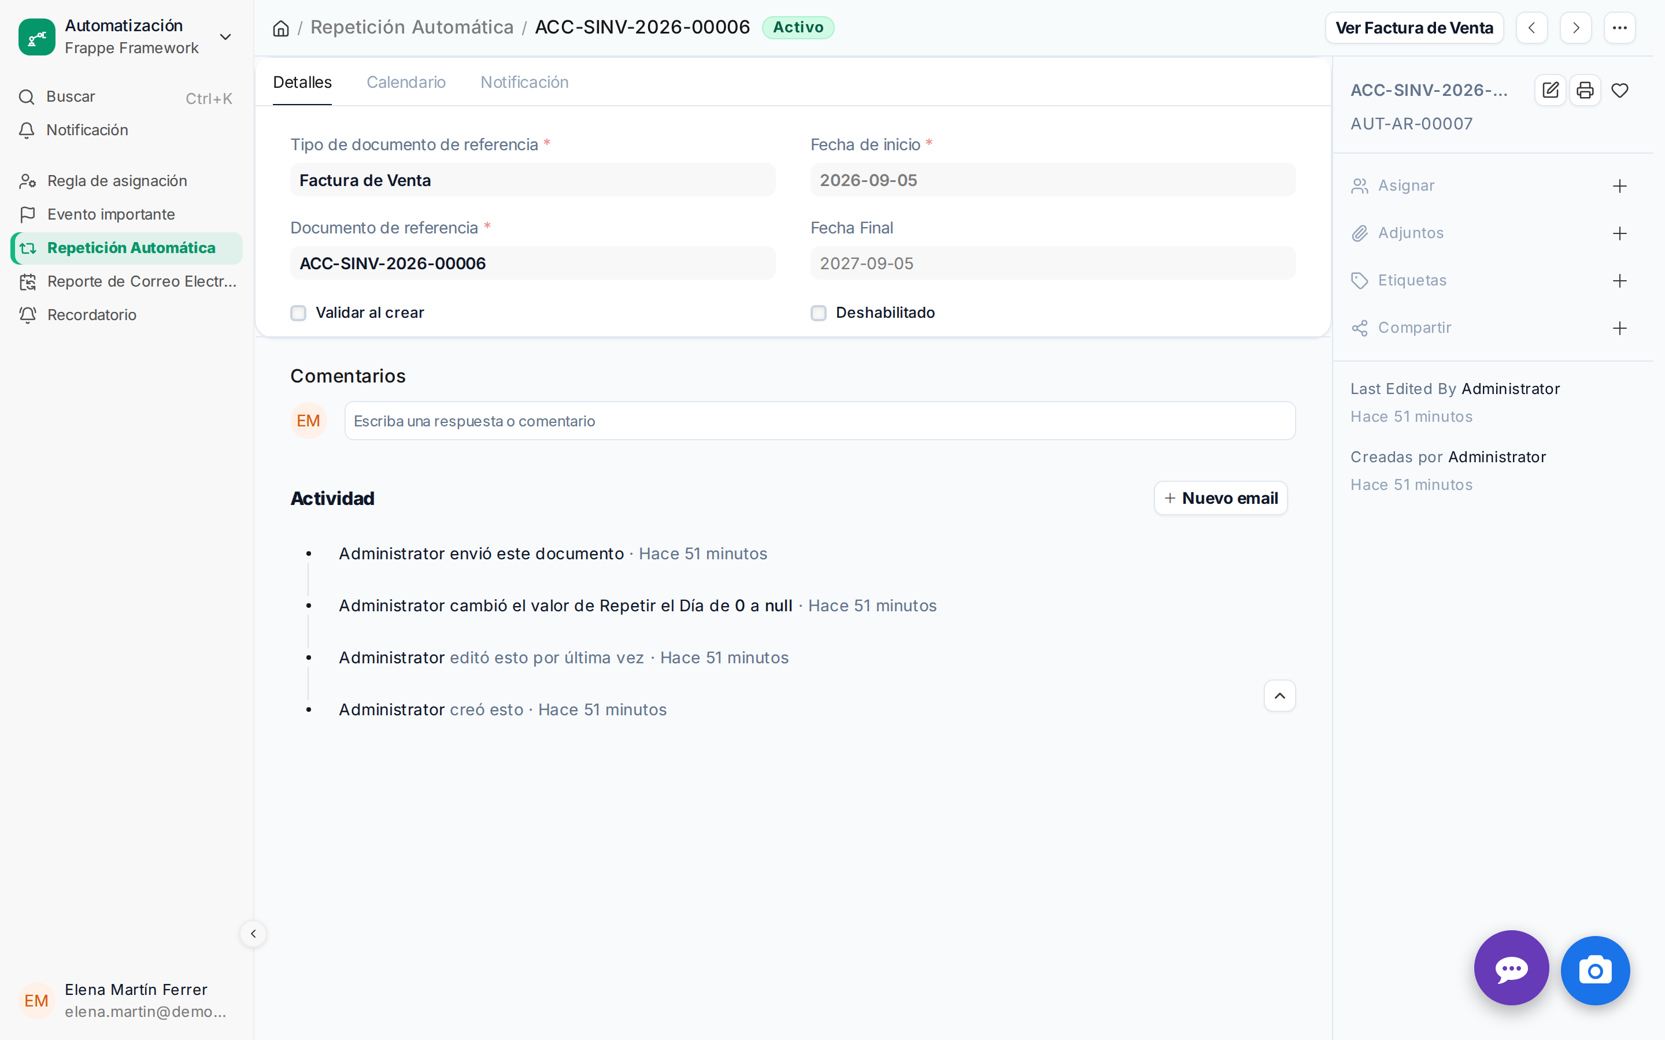Screen dimensions: 1665x1040
Task: Click the AUT-AR-00007 identifier text
Action: 1411,124
